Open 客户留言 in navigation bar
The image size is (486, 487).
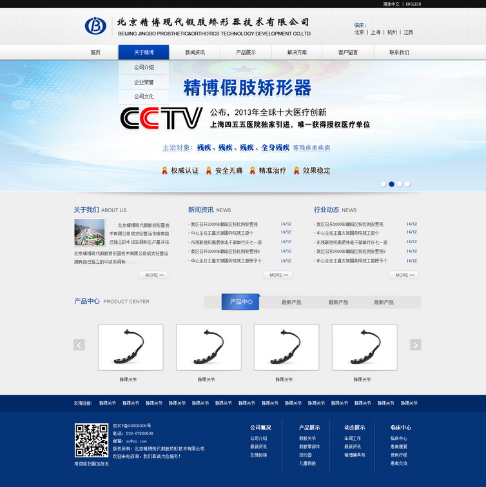coord(348,52)
